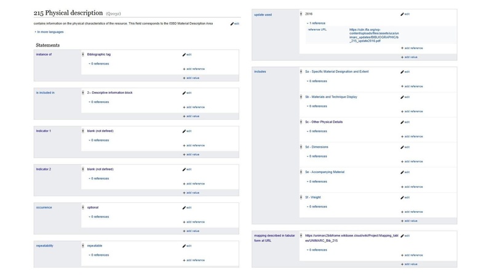492x276 pixels.
Task: Edit the occurrence optional value
Action: [187, 207]
